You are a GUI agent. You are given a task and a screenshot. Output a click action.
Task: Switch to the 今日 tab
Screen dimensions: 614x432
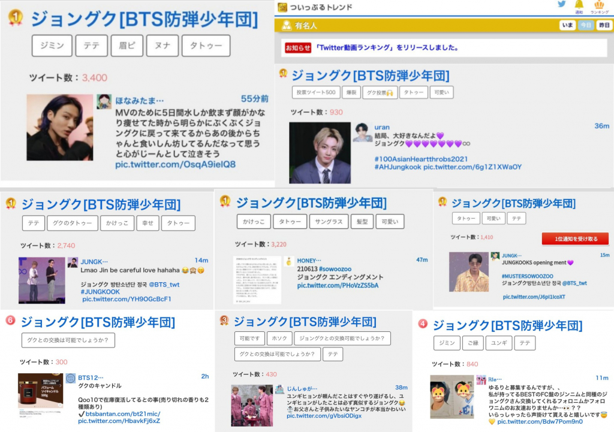pos(586,25)
